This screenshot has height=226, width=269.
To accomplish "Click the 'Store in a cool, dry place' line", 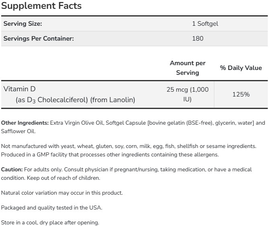I will click(50, 222).
